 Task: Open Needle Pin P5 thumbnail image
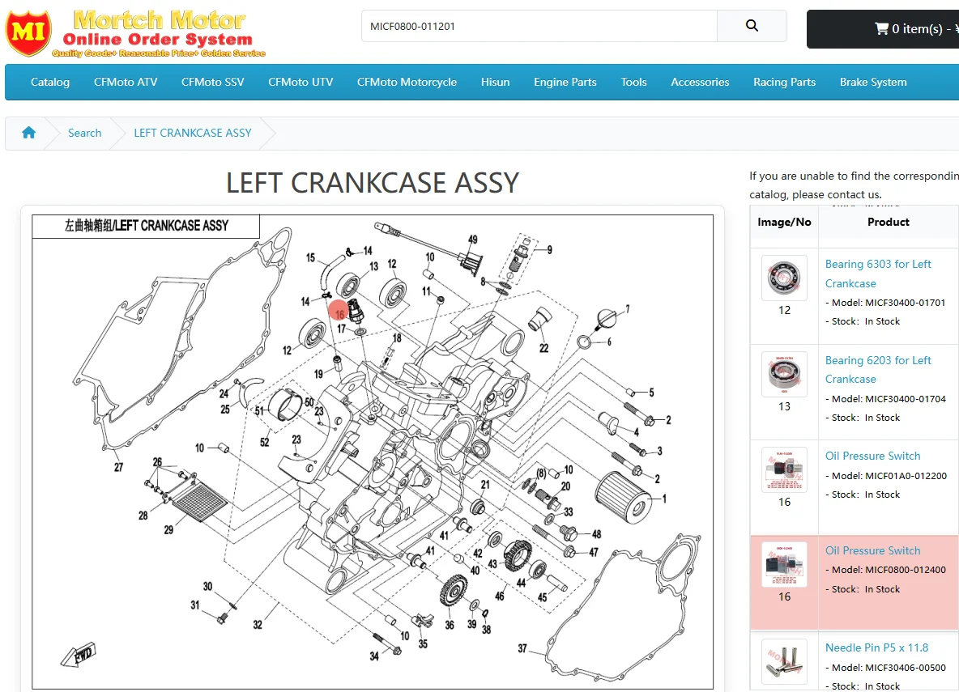pos(784,661)
